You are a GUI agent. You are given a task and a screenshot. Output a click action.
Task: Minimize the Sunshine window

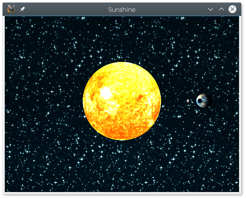click(210, 9)
